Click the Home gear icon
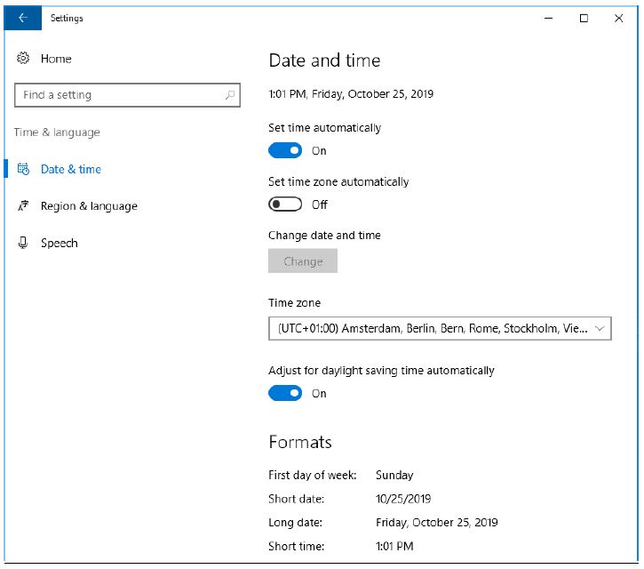This screenshot has height=569, width=644. (23, 59)
